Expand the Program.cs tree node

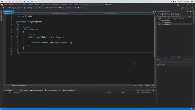(x=160, y=24)
